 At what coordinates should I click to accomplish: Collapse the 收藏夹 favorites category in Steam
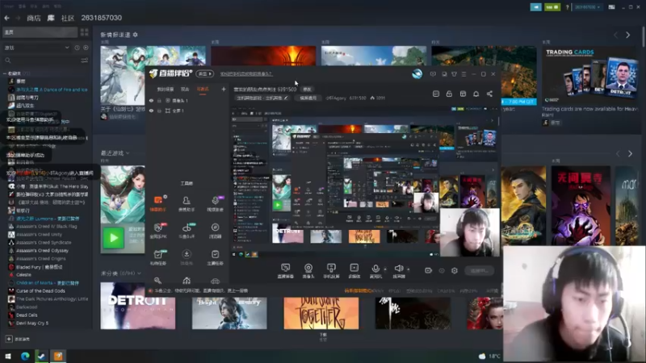click(x=5, y=73)
